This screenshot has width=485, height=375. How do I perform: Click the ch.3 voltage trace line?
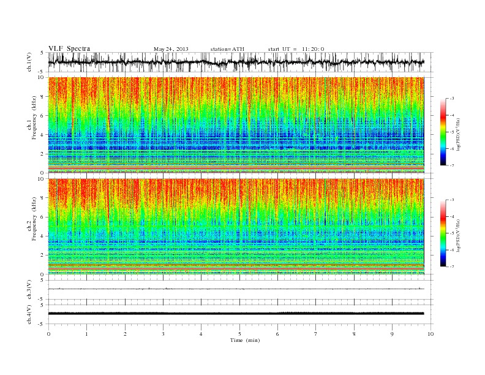point(236,289)
